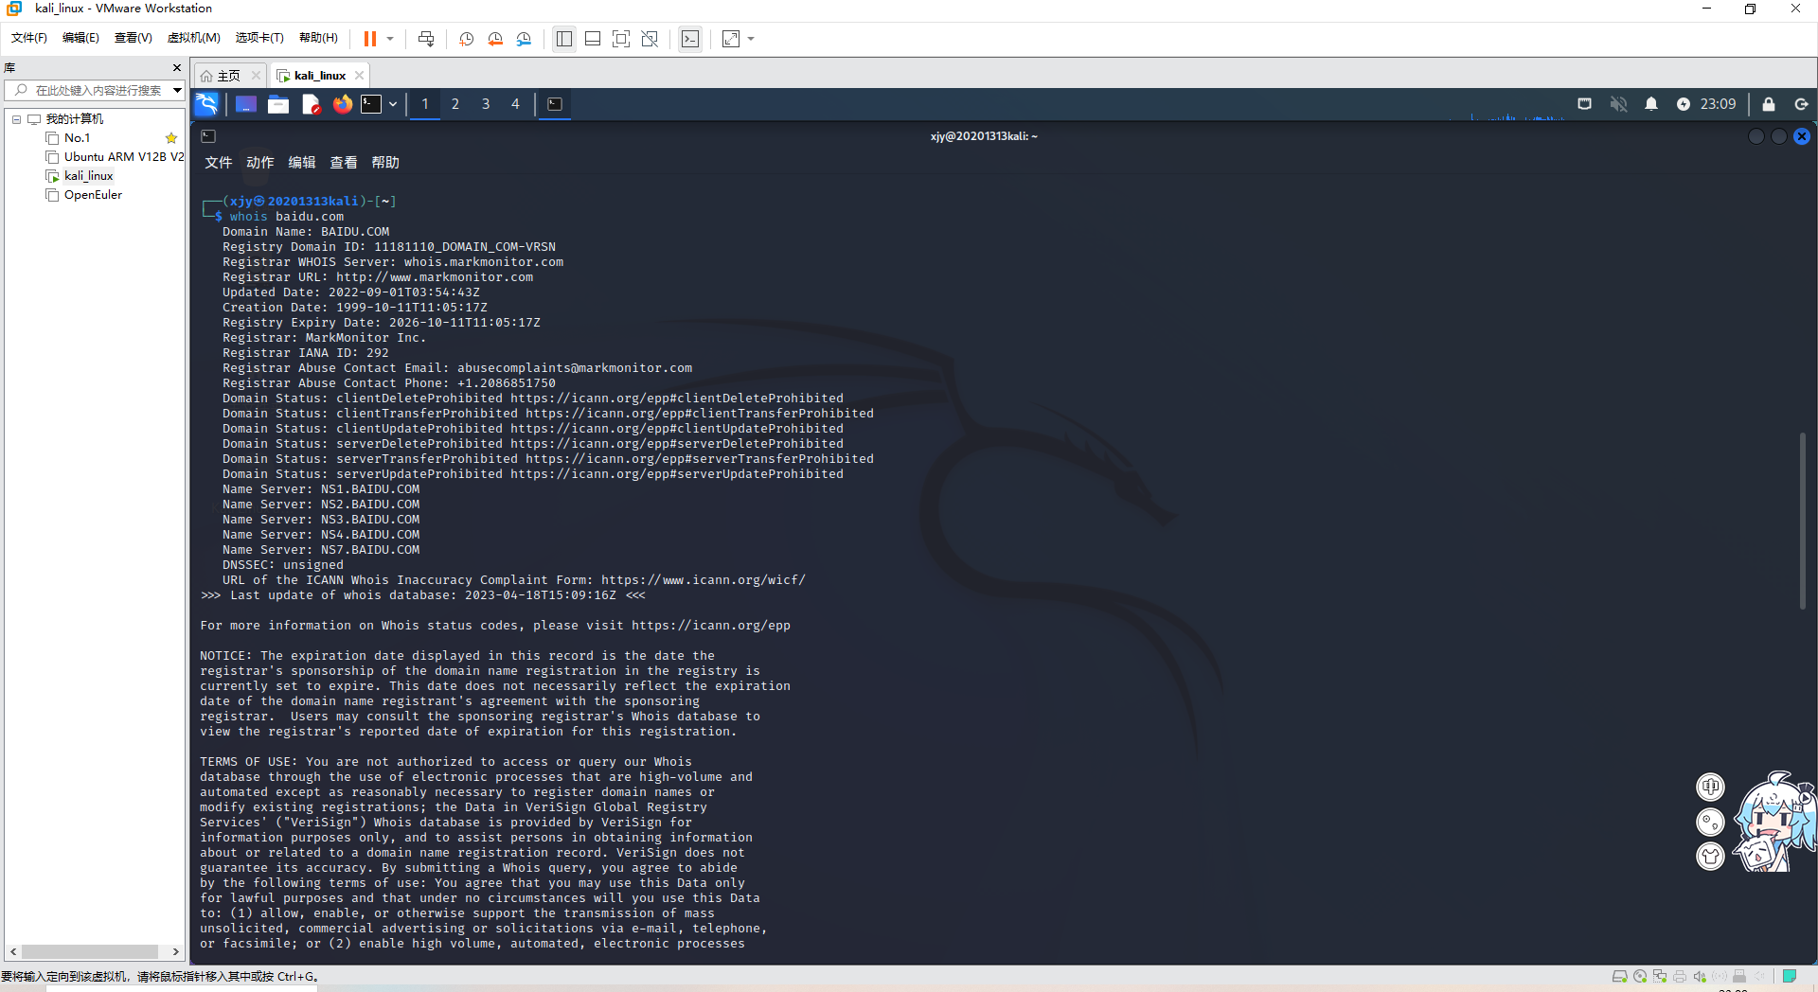Select OpenEuler virtual machine

click(x=93, y=195)
